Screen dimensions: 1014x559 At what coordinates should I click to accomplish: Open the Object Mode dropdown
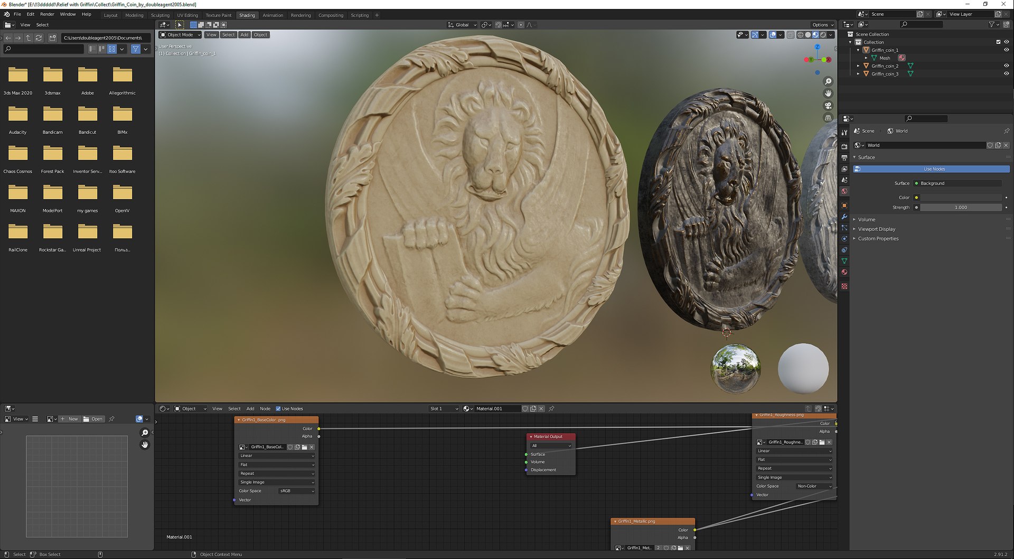click(180, 35)
